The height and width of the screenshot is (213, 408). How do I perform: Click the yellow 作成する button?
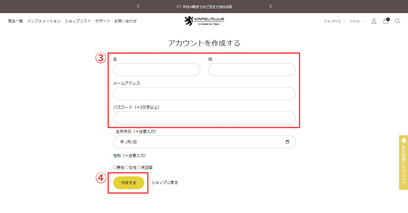point(129,183)
